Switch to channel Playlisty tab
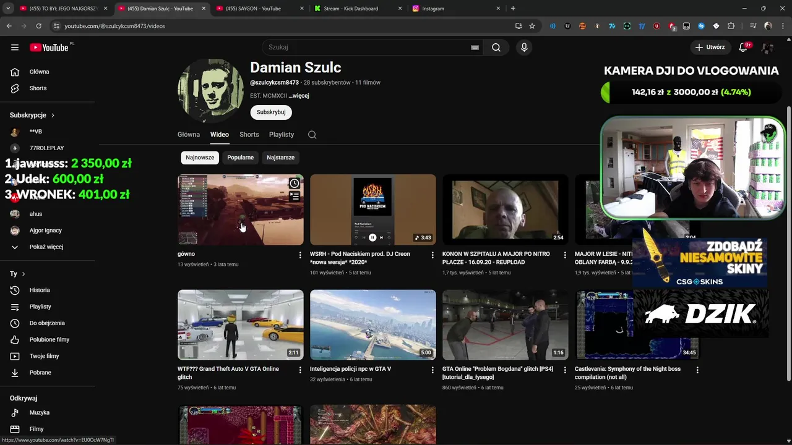The width and height of the screenshot is (792, 445). (282, 135)
